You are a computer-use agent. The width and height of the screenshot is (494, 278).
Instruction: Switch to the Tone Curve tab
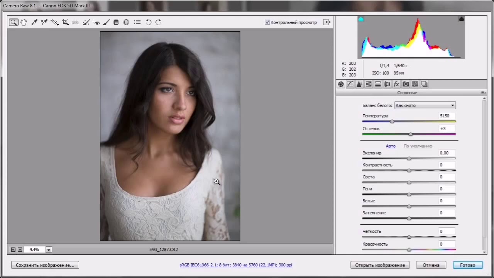(350, 84)
